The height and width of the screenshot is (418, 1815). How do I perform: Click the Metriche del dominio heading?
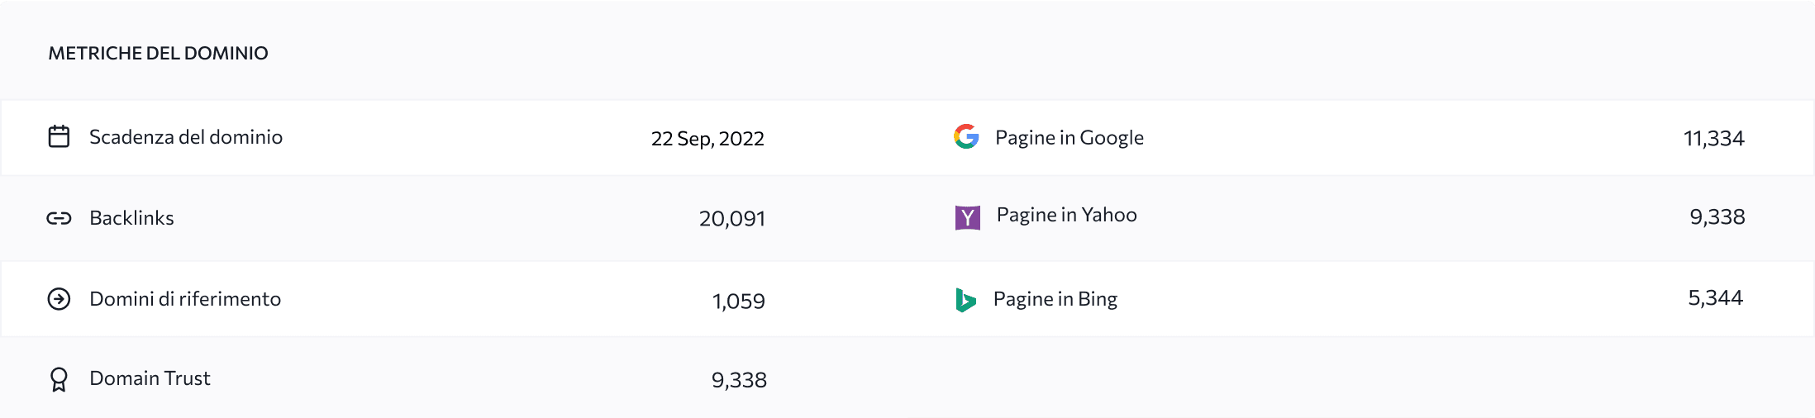158,54
